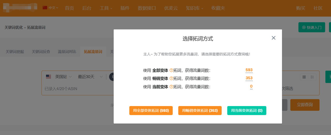Click the 已录入4/20个ASIN text
331x135 pixels.
pyautogui.click(x=61, y=89)
